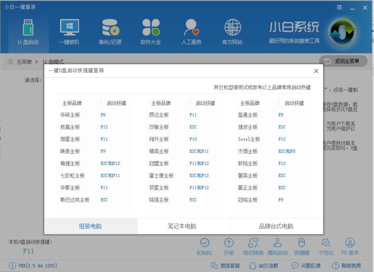
Task: Switch to the 笔记本电脑 tab
Action: coord(184,226)
